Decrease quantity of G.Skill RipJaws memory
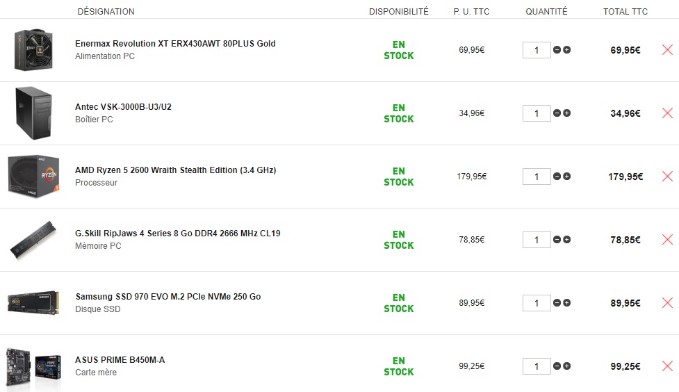The width and height of the screenshot is (679, 392). 557,240
